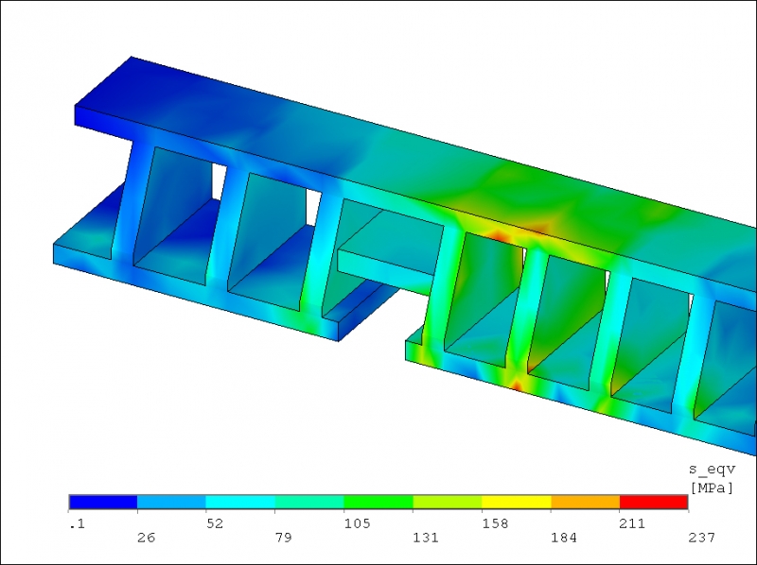Screen dimensions: 757x565
Task: Click the lime yellow-green legend band
Action: click(x=448, y=502)
